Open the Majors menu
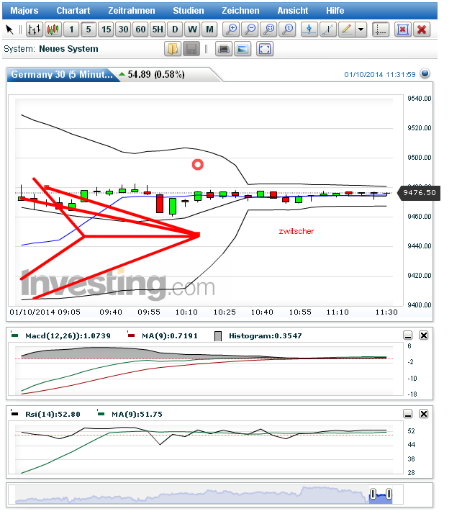Viewport: 462px width, 519px height. [x=24, y=11]
